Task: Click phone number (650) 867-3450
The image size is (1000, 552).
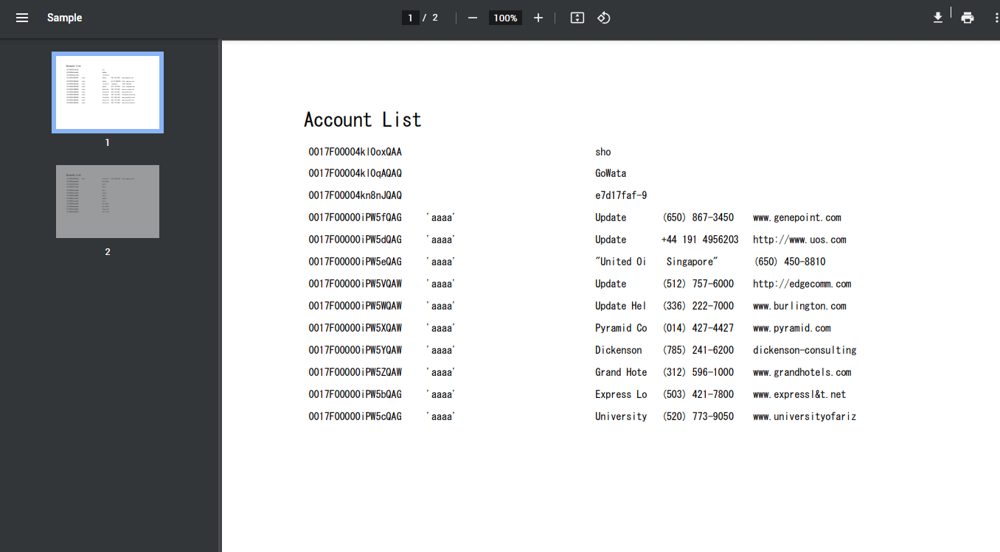Action: click(698, 217)
